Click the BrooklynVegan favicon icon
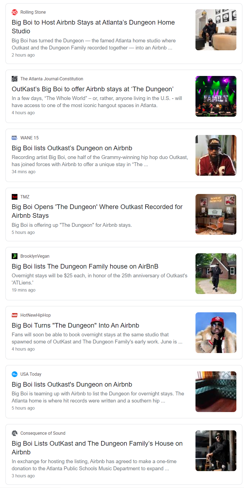Screen dimensions: 244x488 pyautogui.click(x=14, y=256)
